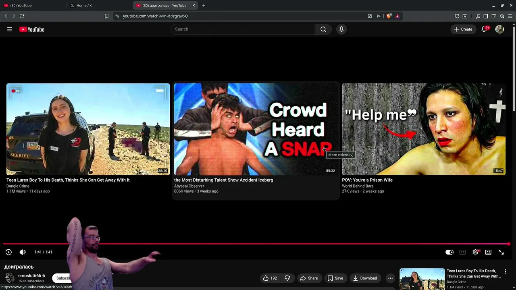Reload the page
Screen dimensions: 516x290
point(22,16)
